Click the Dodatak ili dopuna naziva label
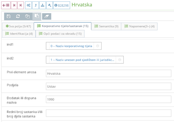Viewport: 174px width, 122px height. tap(21, 100)
